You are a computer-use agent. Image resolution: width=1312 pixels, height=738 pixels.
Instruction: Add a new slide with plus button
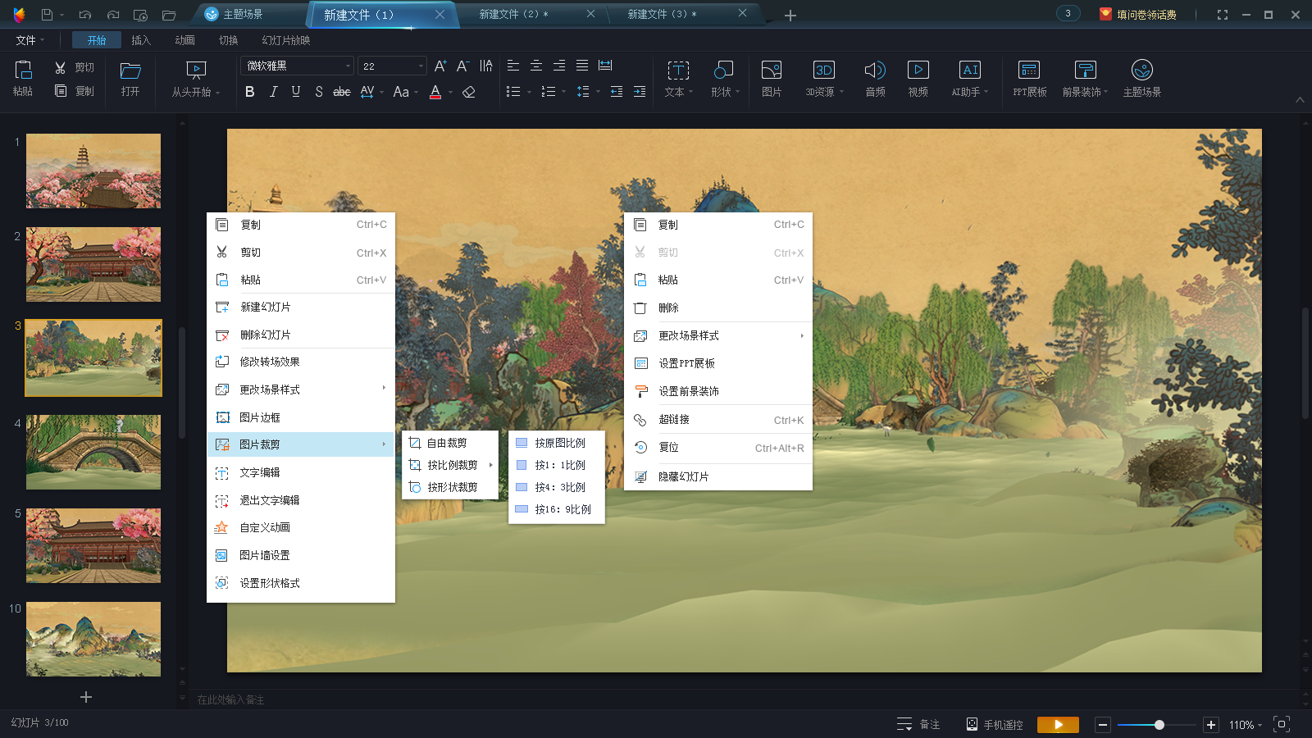[86, 697]
